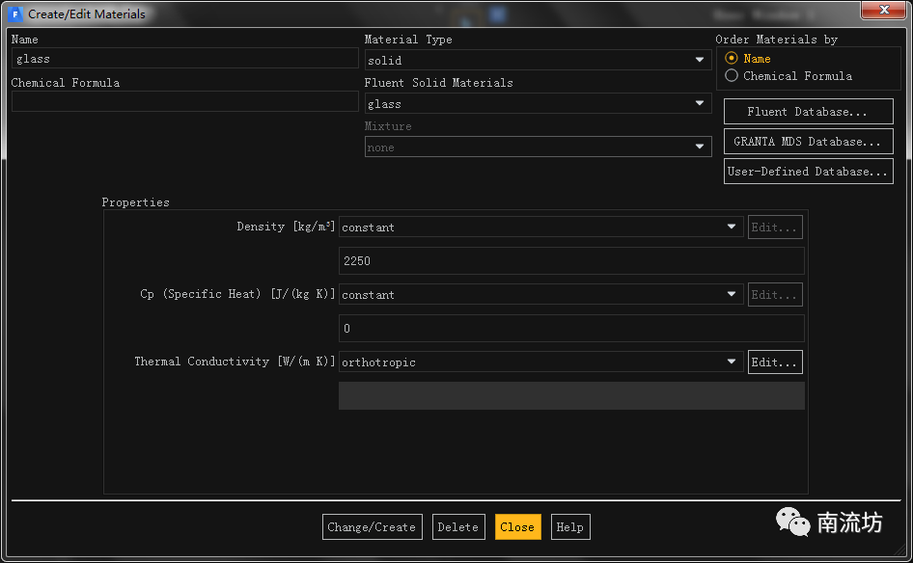Expand the Fluent Solid Materials dropdown
Screen dimensions: 913x563
pos(538,103)
